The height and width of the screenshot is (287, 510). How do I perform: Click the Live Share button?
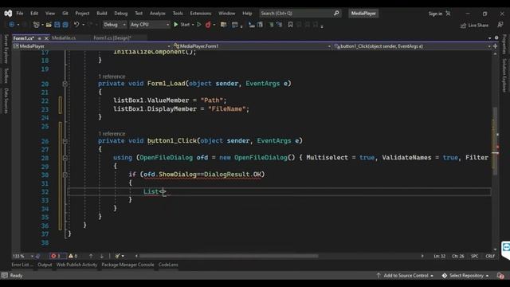pos(475,26)
